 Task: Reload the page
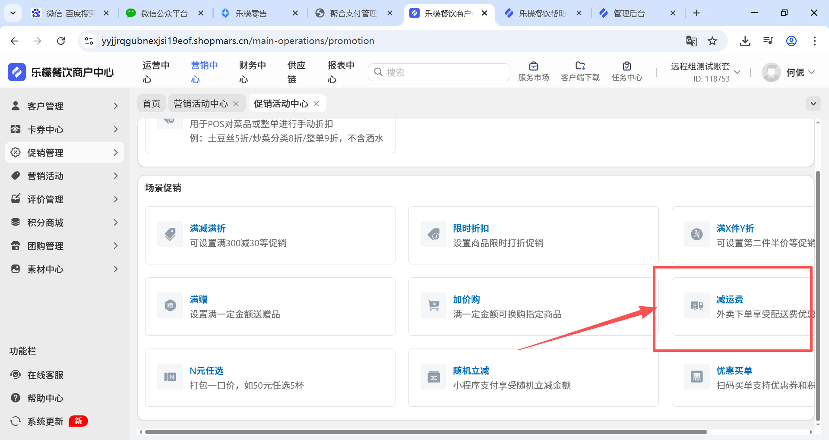click(x=61, y=41)
